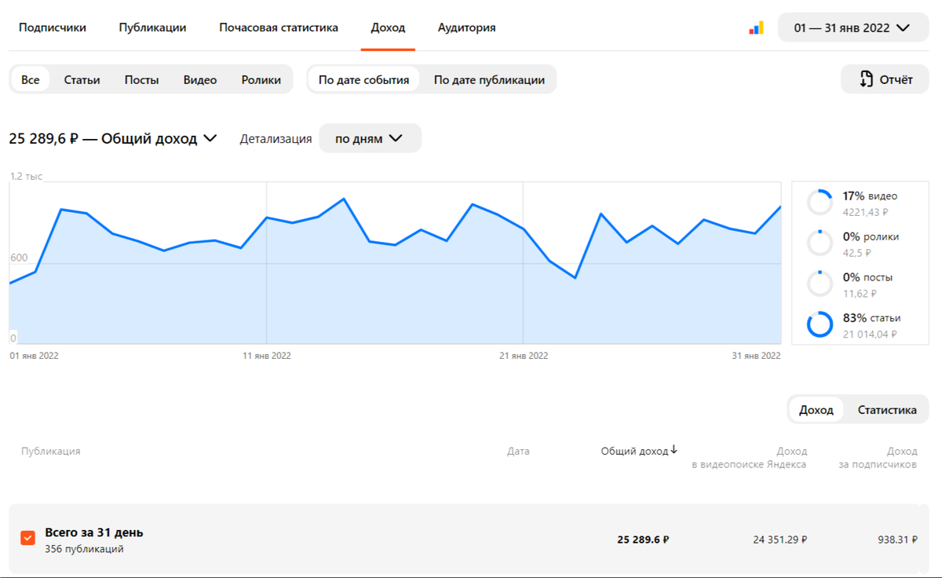Click the 01 янв 2022 chart axis label
942x578 pixels.
(x=34, y=356)
